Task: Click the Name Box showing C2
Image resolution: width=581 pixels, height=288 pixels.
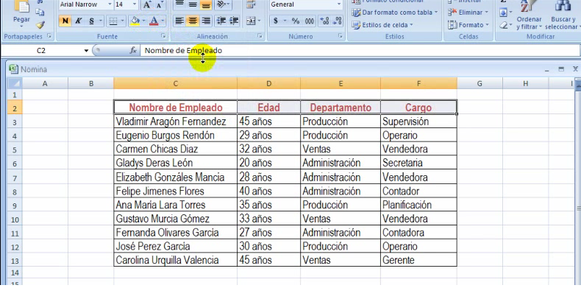Action: coord(41,51)
